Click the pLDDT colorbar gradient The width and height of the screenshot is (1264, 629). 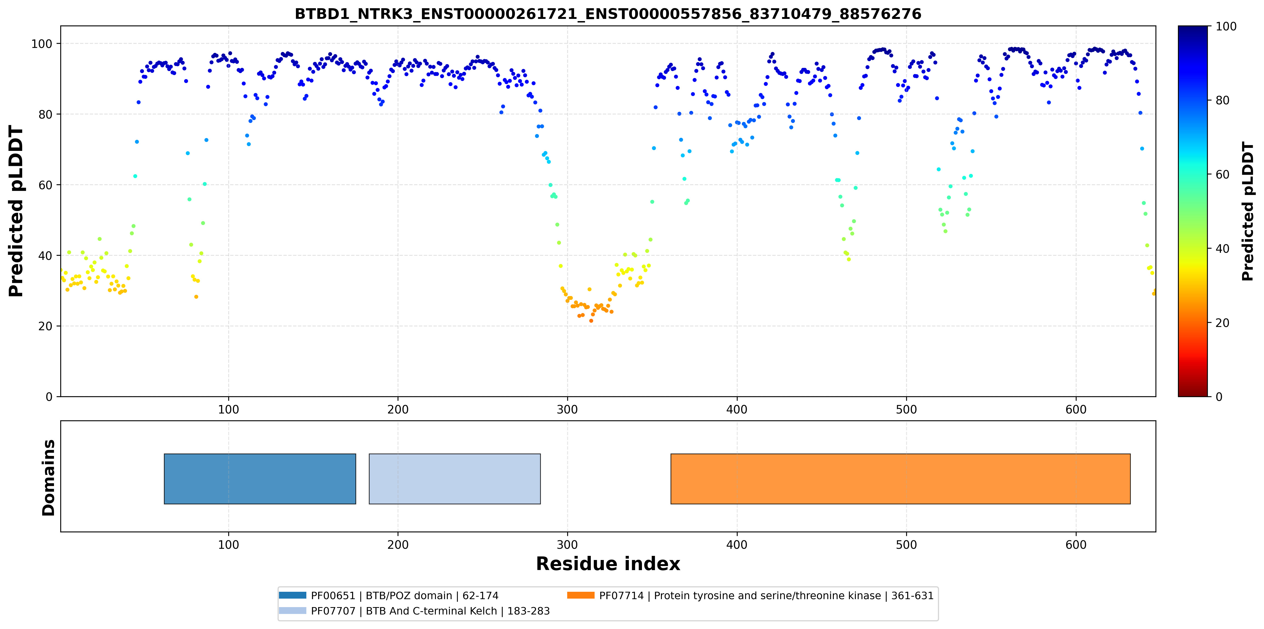1192,211
